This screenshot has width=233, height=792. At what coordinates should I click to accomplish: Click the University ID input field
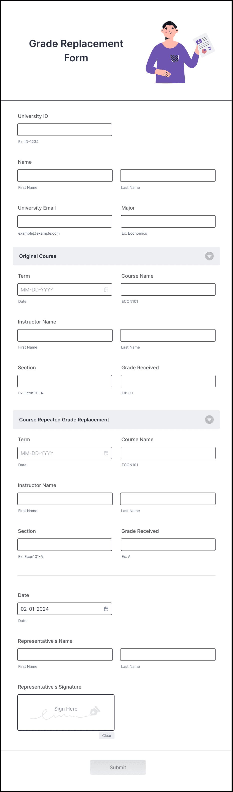tap(65, 130)
